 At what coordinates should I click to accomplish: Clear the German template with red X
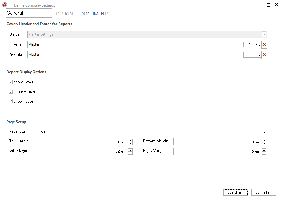point(264,45)
